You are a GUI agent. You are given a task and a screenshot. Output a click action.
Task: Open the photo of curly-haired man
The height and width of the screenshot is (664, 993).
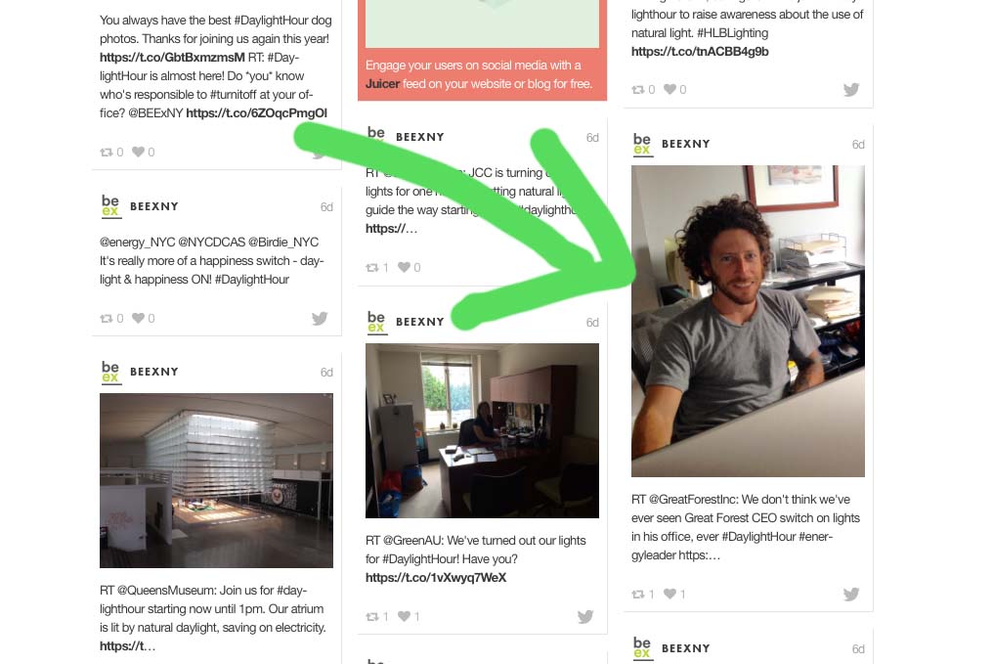pyautogui.click(x=748, y=321)
